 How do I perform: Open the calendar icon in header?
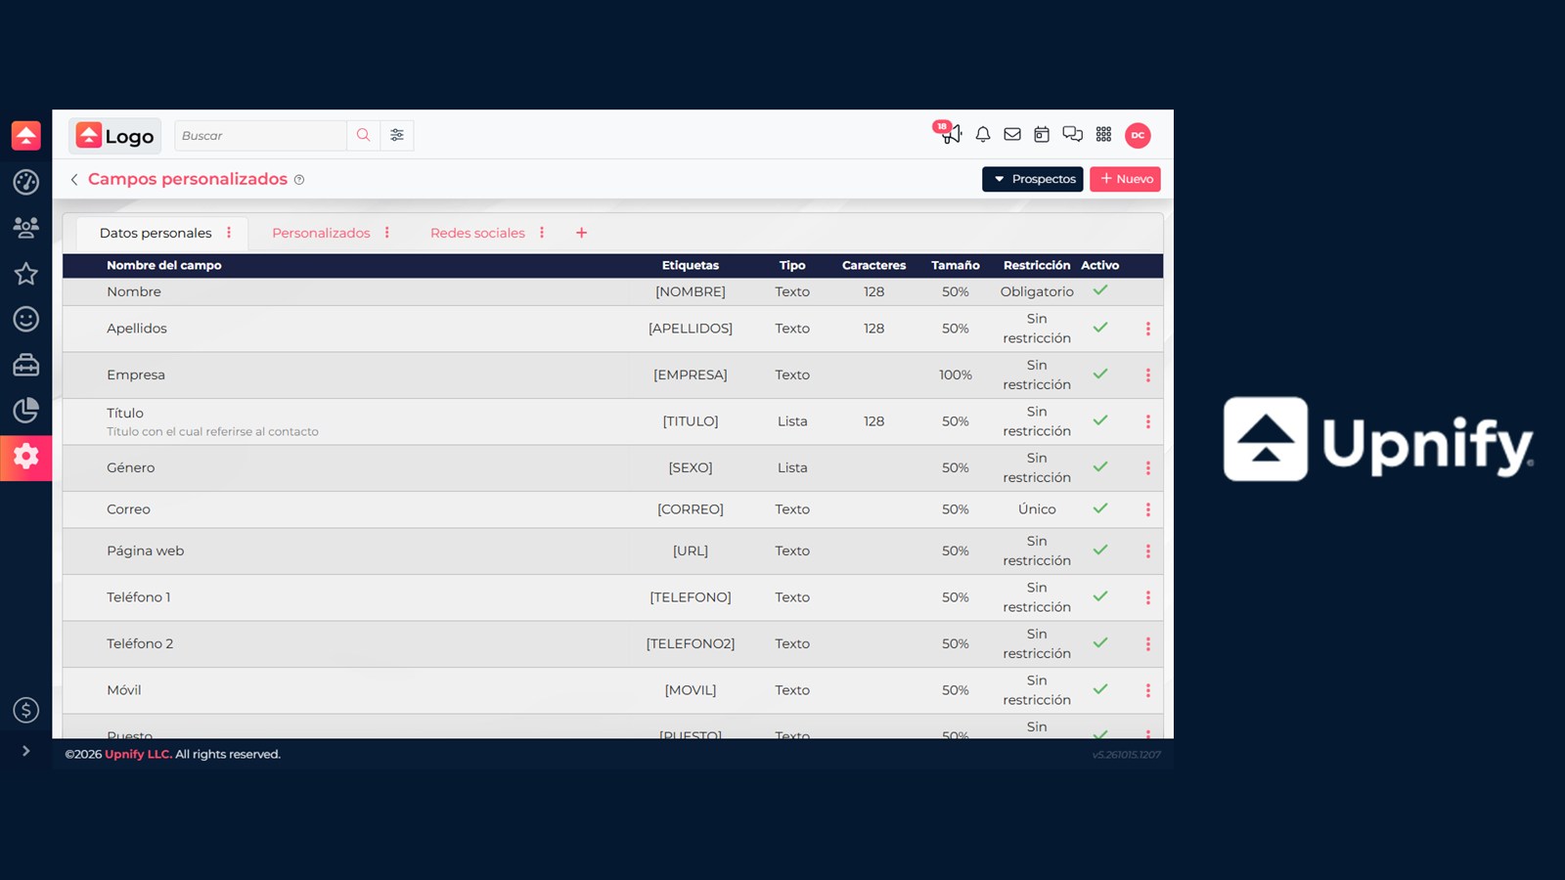coord(1042,135)
